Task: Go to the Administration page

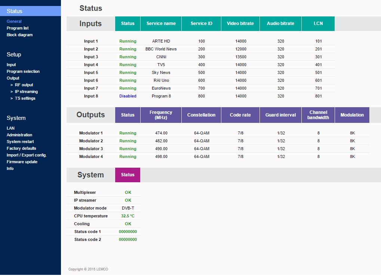Action: tap(19, 135)
